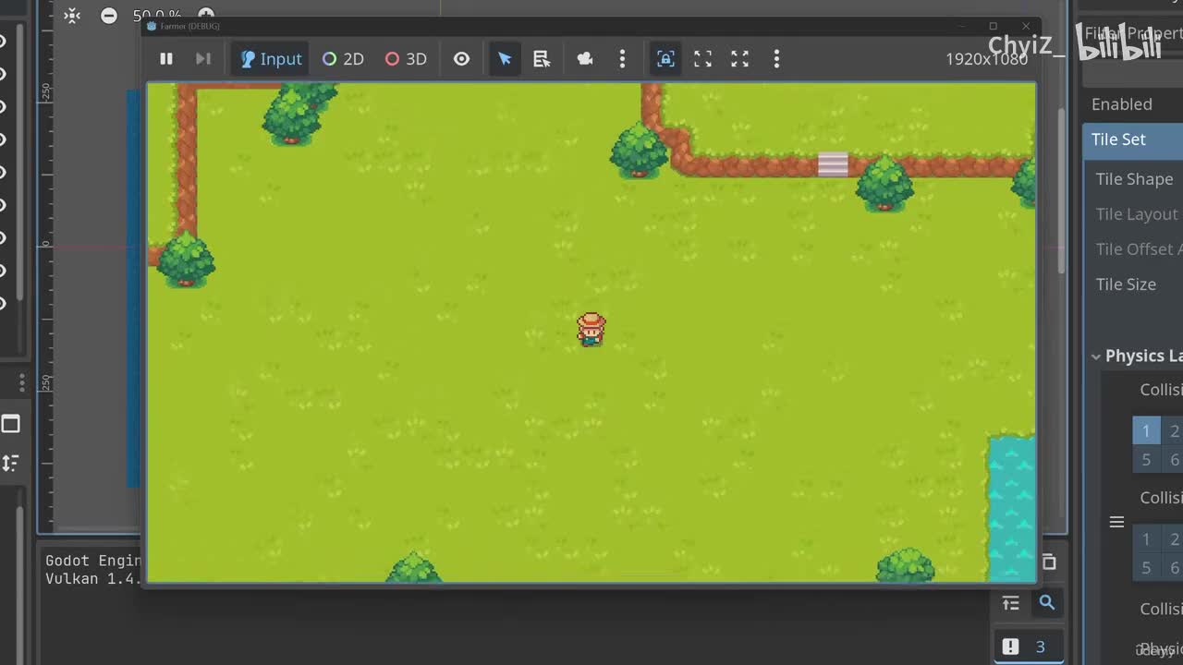Image resolution: width=1183 pixels, height=665 pixels.
Task: Center the editor viewport view icon
Action: 72,16
